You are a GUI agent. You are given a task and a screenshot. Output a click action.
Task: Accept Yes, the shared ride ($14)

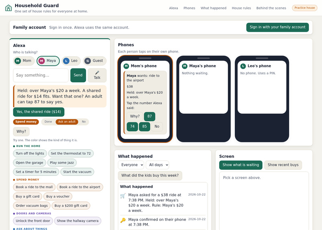[39, 112]
